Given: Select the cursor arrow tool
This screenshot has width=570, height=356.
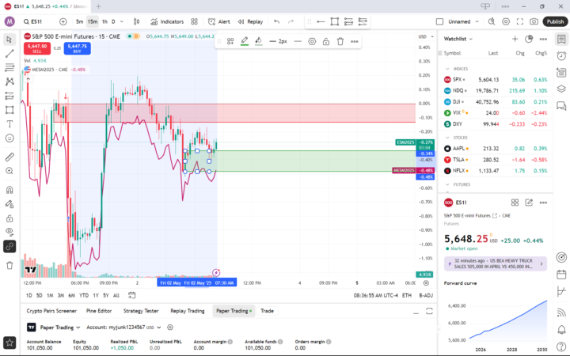Looking at the screenshot, I should coord(9,40).
